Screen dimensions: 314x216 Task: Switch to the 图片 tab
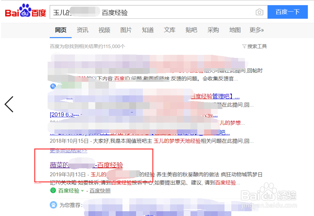pos(126,30)
